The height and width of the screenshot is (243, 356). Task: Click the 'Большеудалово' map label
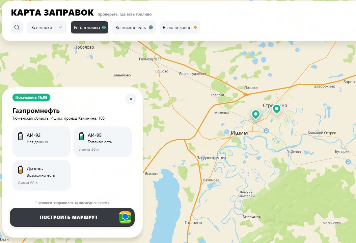tap(192, 74)
